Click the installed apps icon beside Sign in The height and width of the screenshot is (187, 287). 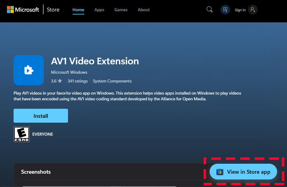point(225,10)
